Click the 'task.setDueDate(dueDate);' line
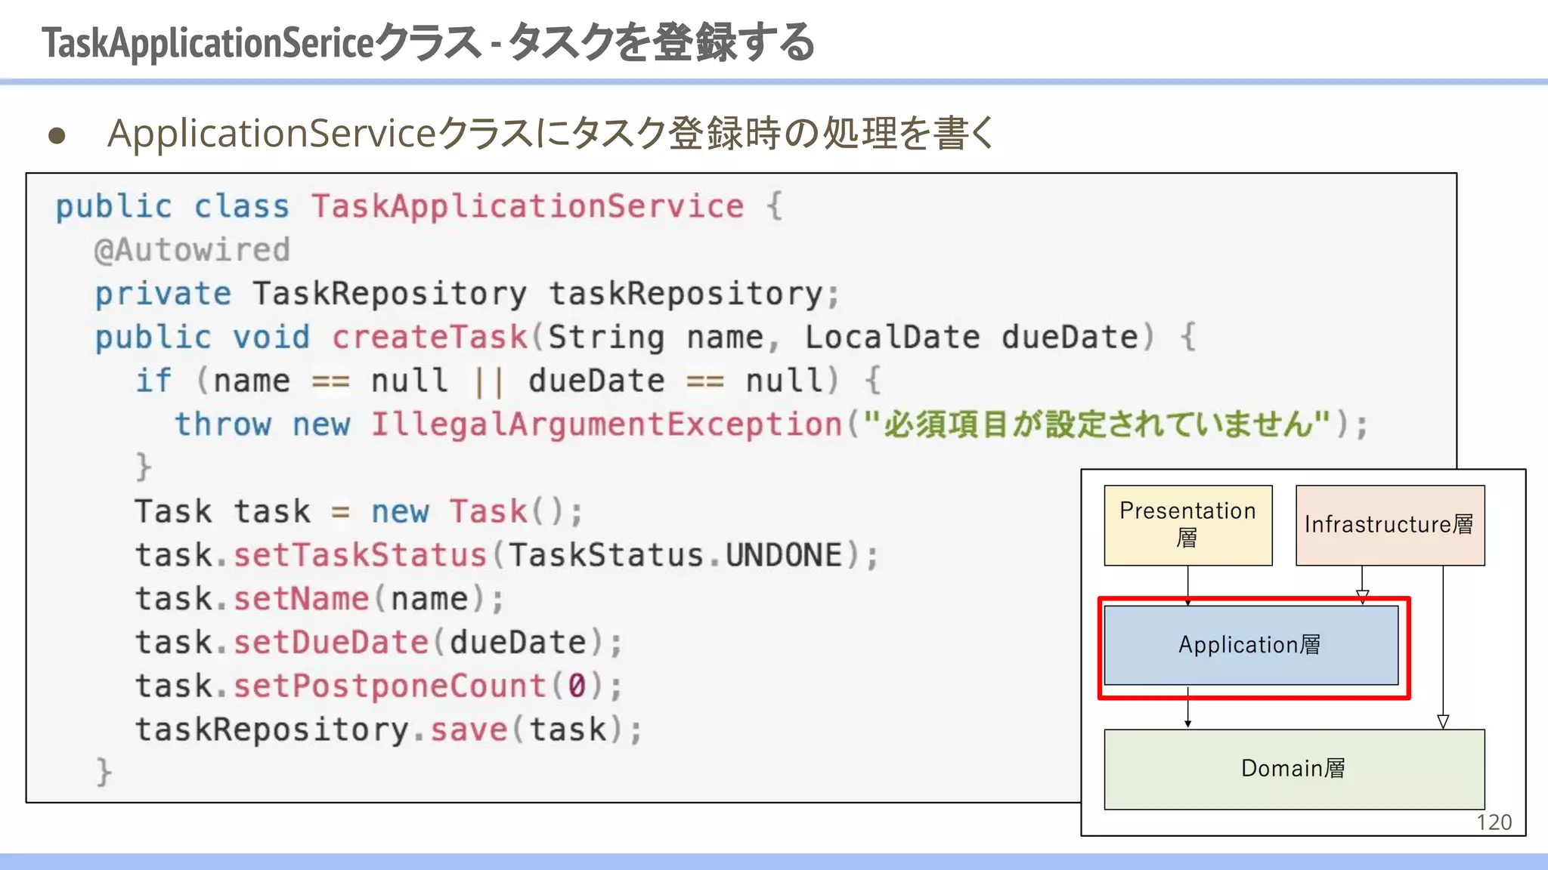Image resolution: width=1548 pixels, height=870 pixels. coord(379,643)
